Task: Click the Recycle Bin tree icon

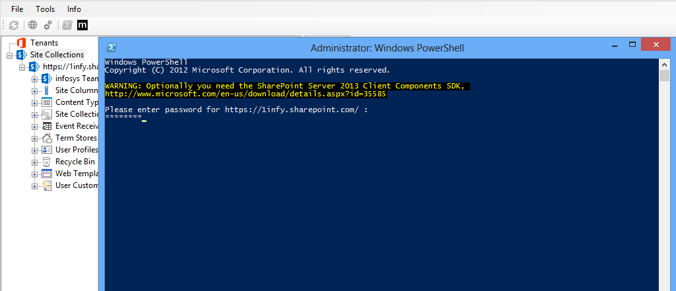Action: click(47, 162)
